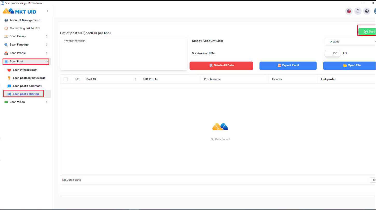
Task: Expand the Scan Profile chevron
Action: pyautogui.click(x=47, y=53)
